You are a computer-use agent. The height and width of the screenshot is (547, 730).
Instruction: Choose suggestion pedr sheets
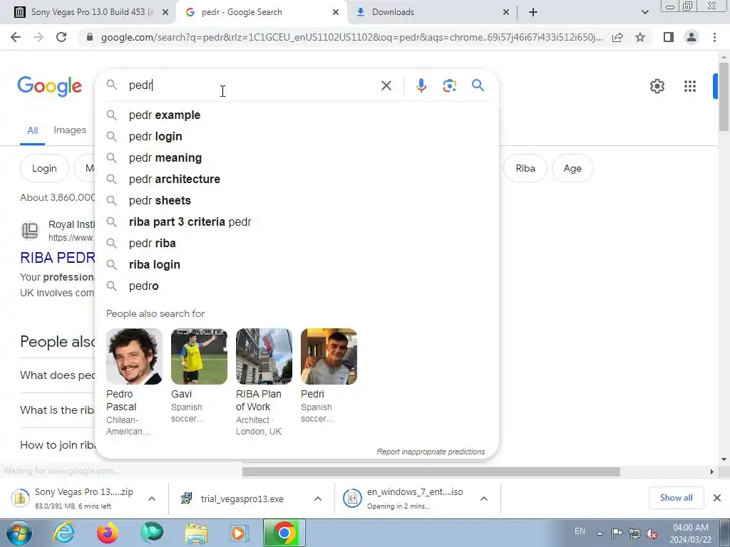click(x=297, y=200)
